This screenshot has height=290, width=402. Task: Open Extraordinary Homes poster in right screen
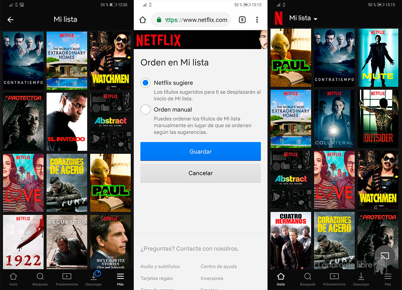point(291,119)
